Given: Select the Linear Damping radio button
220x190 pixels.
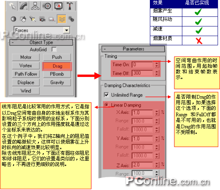Looking at the screenshot, I should pos(106,105).
